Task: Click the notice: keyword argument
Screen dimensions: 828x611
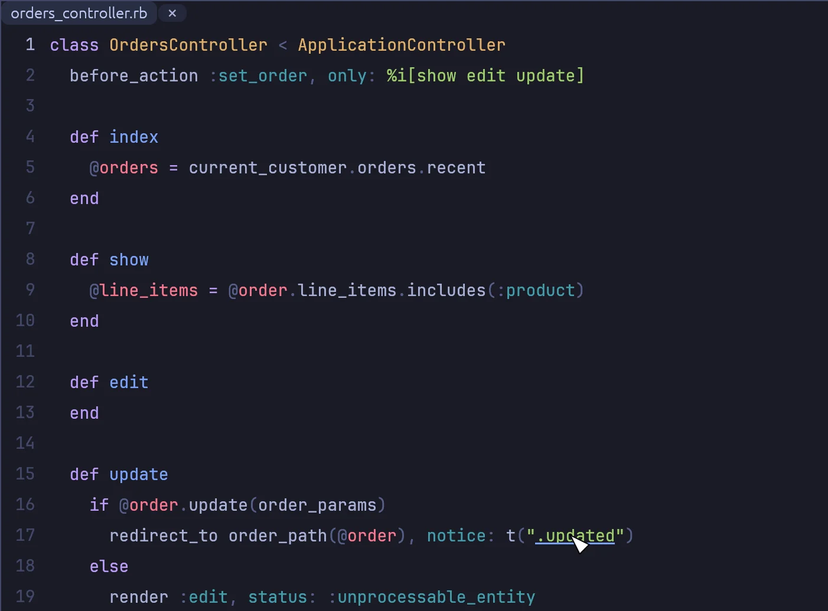Action: tap(461, 536)
